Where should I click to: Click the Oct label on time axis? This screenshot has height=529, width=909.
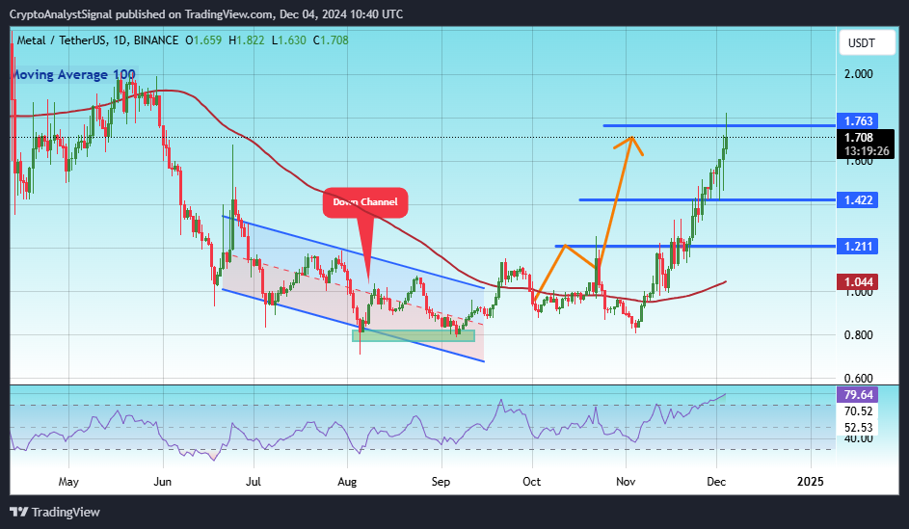(531, 482)
